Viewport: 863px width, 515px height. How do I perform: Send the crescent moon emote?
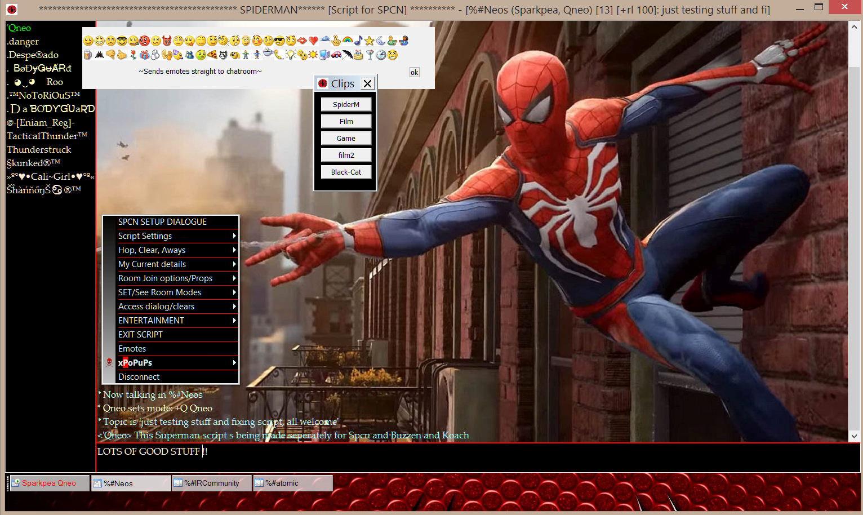tap(381, 41)
